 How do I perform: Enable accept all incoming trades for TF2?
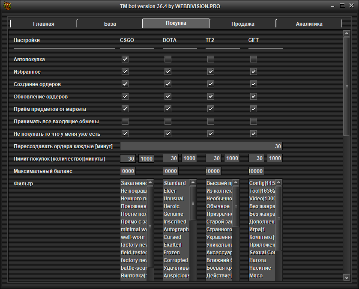(x=211, y=121)
